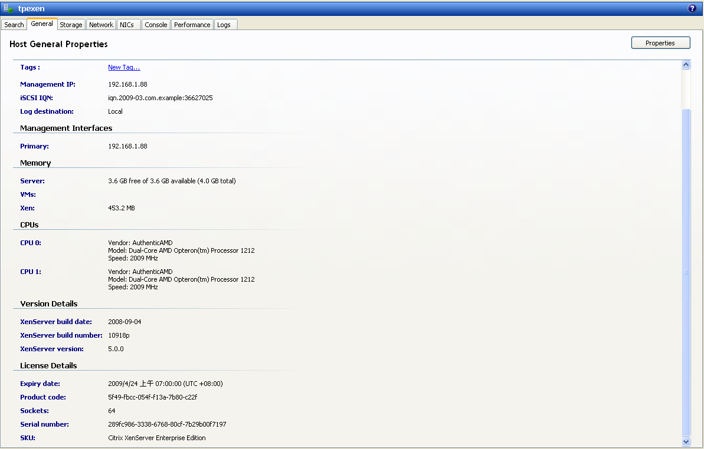The height and width of the screenshot is (449, 704).
Task: Select the Server memory value 3.6 GB free
Action: coord(172,181)
